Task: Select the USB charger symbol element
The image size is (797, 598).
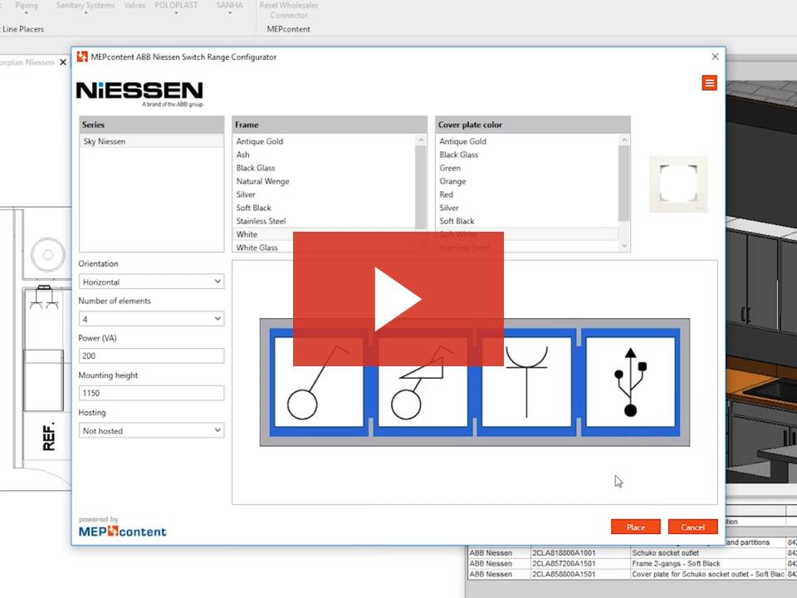Action: coord(630,382)
